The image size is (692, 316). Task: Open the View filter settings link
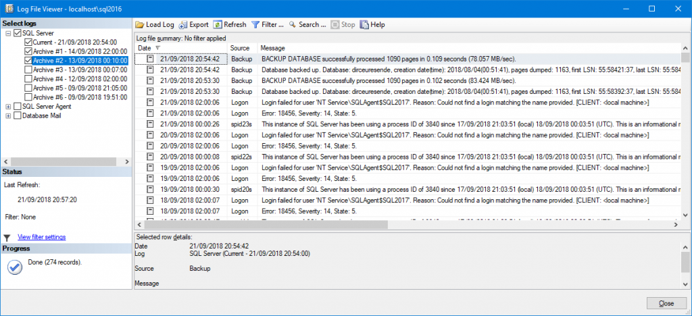pos(41,237)
